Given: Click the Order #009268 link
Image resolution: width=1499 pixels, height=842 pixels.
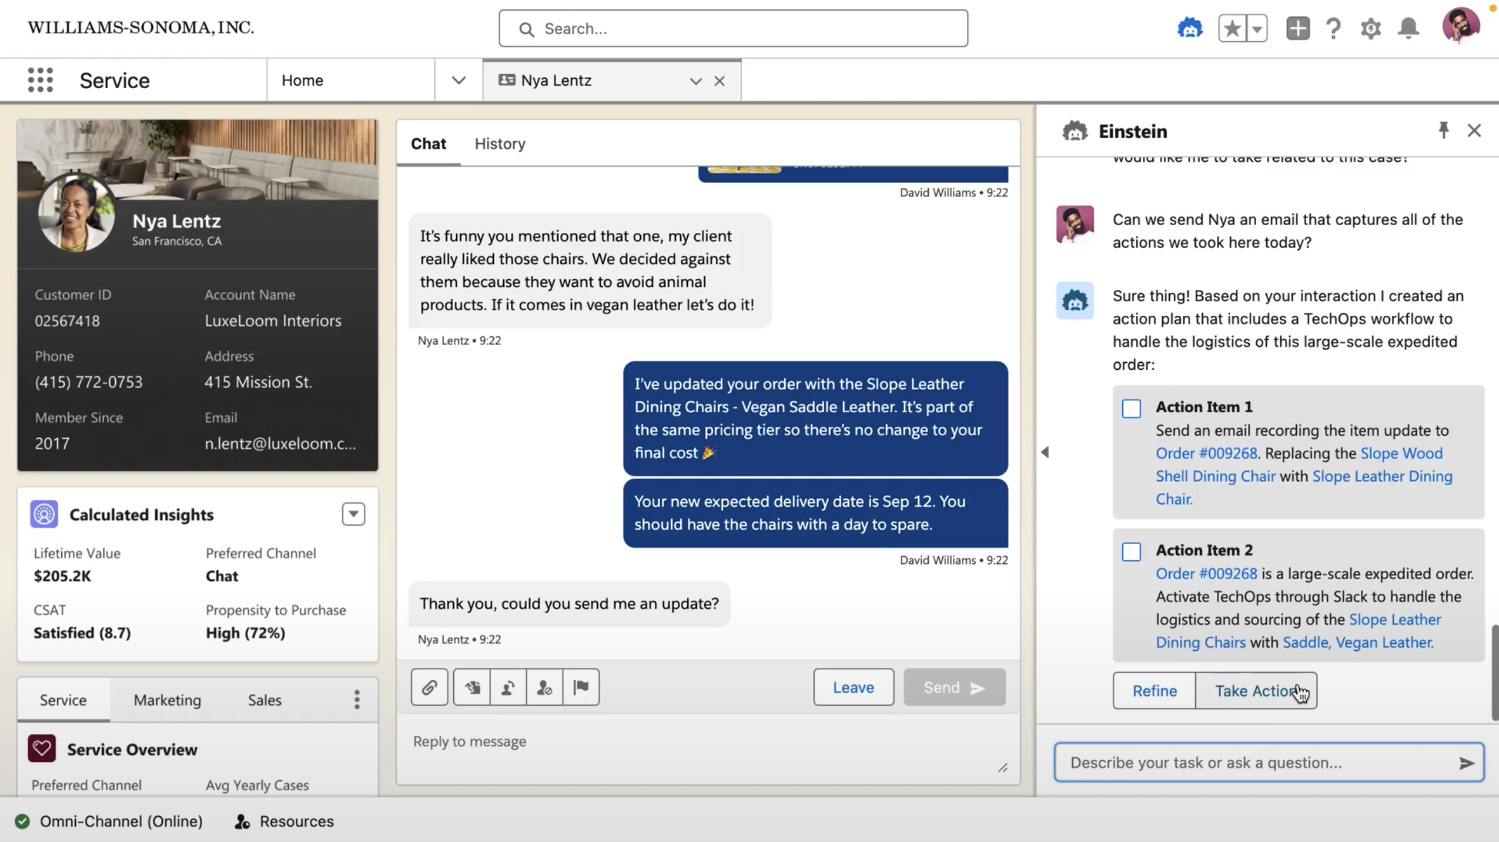Looking at the screenshot, I should coord(1206,453).
